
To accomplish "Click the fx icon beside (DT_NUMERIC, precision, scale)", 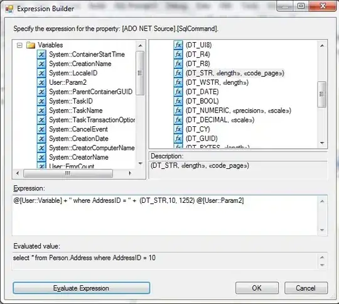I will tap(178, 111).
